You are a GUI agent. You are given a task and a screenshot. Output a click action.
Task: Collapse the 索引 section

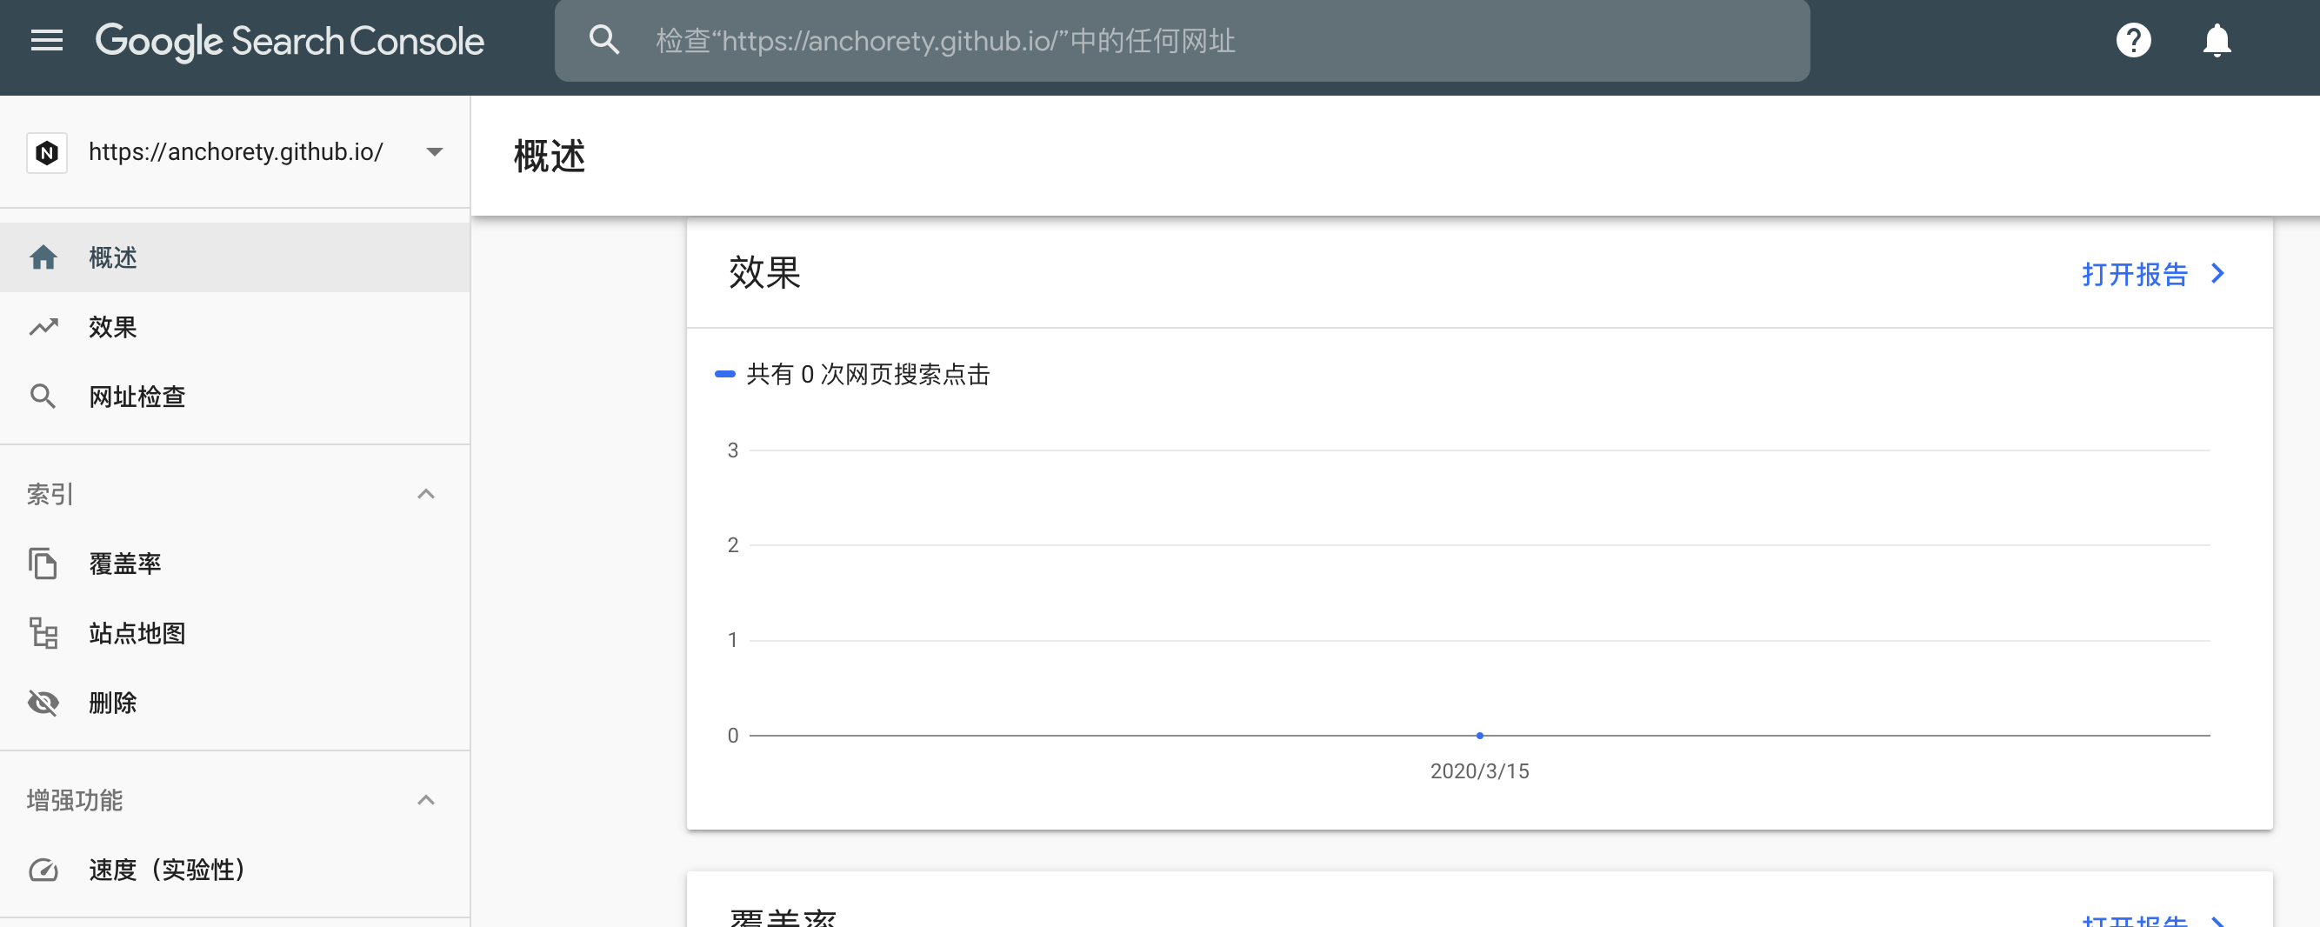click(x=426, y=494)
